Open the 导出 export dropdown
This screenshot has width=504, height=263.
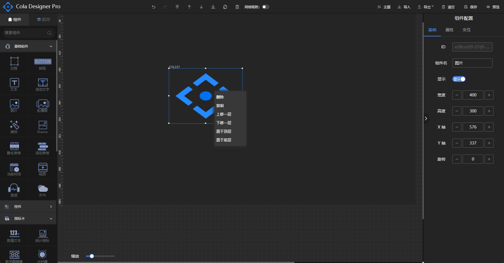pos(426,7)
